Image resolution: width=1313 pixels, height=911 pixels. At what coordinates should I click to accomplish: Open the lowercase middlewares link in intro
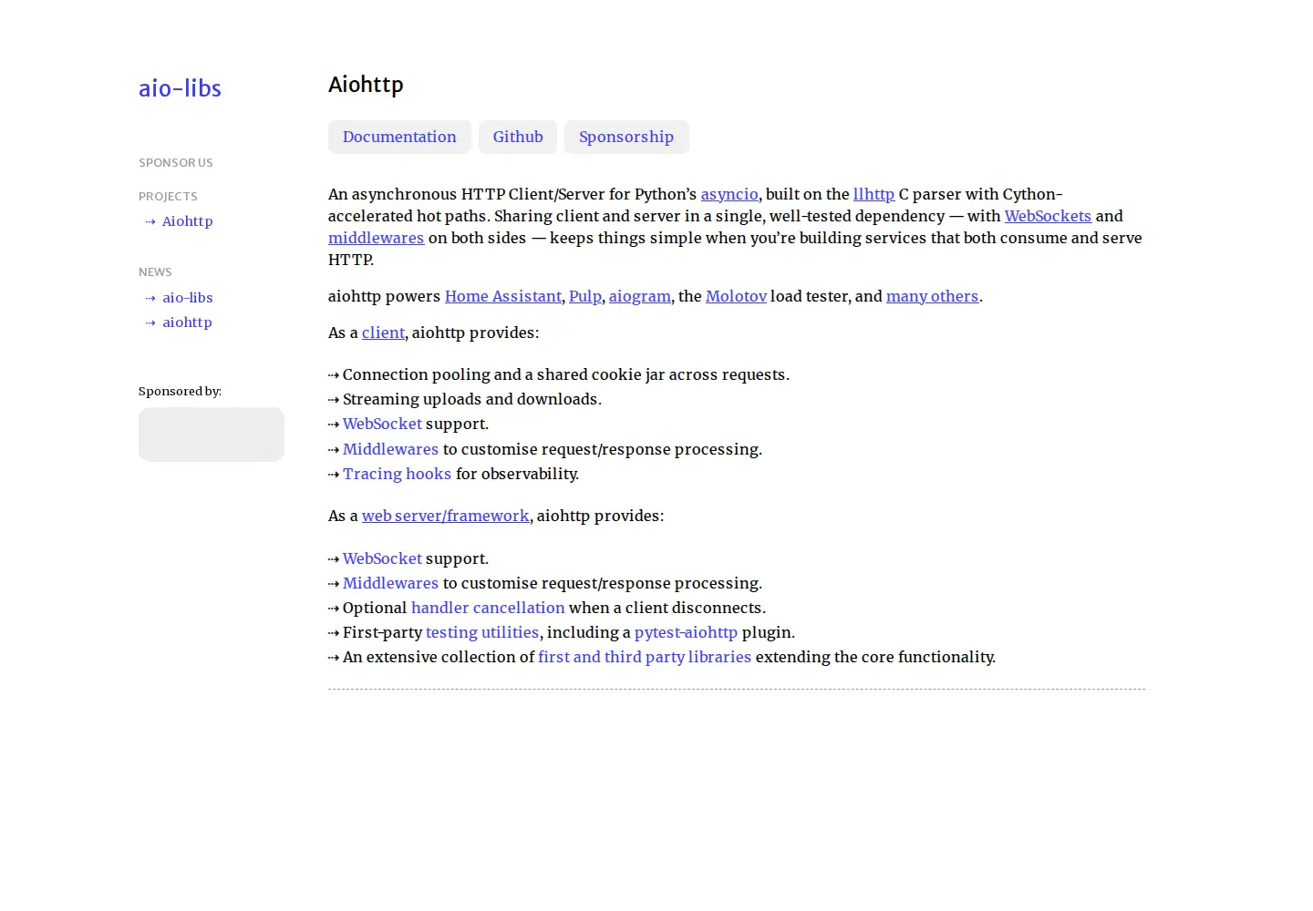pyautogui.click(x=376, y=238)
